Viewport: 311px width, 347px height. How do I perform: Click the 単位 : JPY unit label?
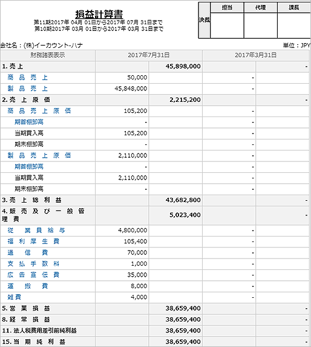click(x=296, y=45)
